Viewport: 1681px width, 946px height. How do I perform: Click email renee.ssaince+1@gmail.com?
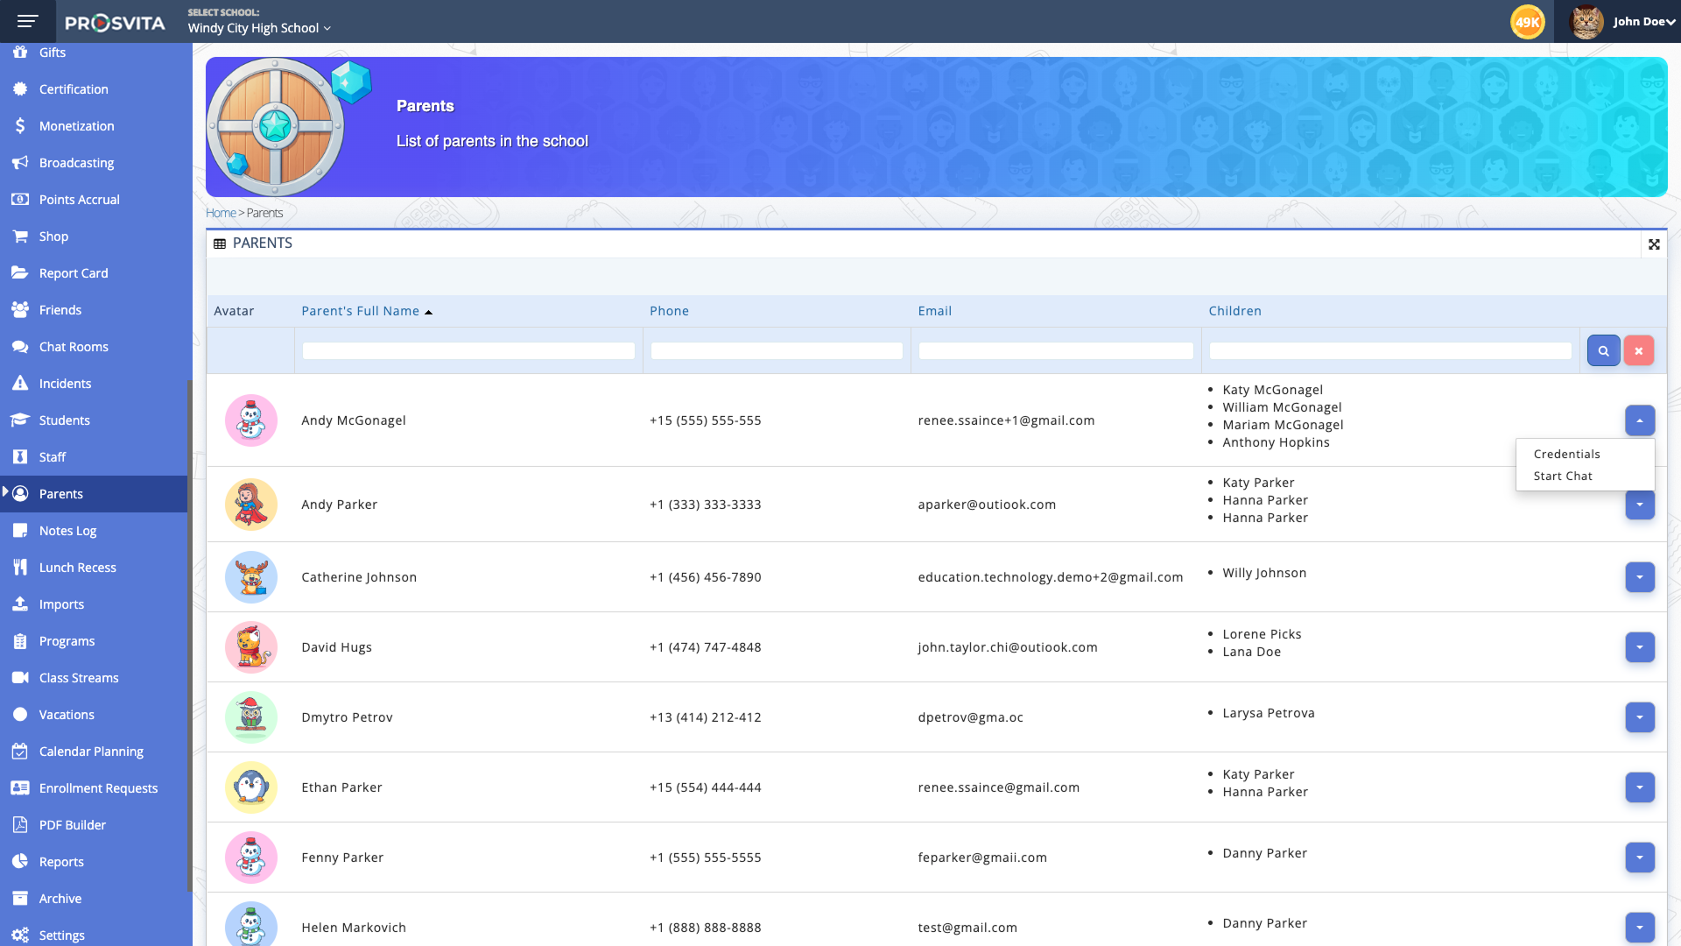point(1006,420)
